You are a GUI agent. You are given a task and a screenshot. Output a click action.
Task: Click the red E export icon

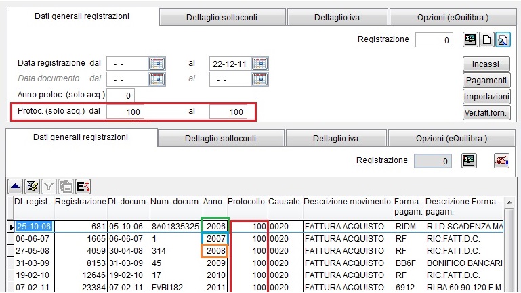(x=83, y=186)
